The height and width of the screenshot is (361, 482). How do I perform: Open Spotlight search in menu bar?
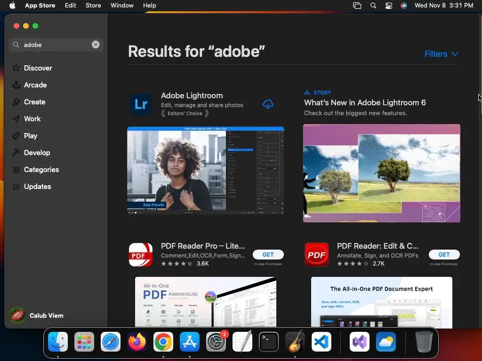[373, 6]
